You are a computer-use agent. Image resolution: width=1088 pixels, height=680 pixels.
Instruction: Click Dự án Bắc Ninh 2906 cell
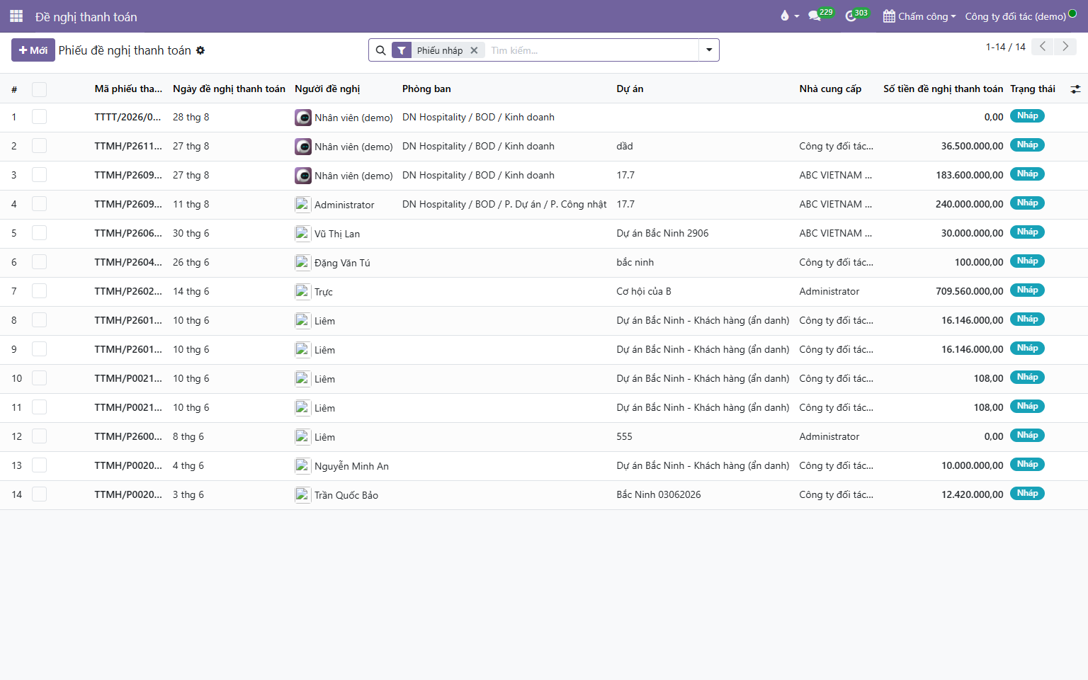point(662,233)
